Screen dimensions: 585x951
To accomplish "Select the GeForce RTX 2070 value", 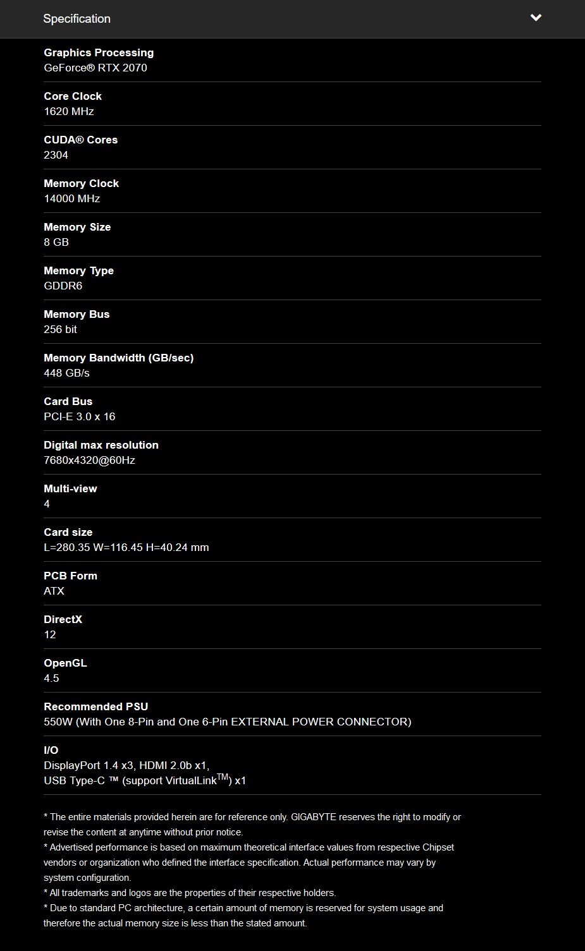I will click(95, 68).
